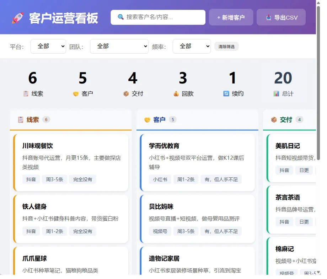Click the 完全没有 tag on 川味观餐饮

[82, 179]
